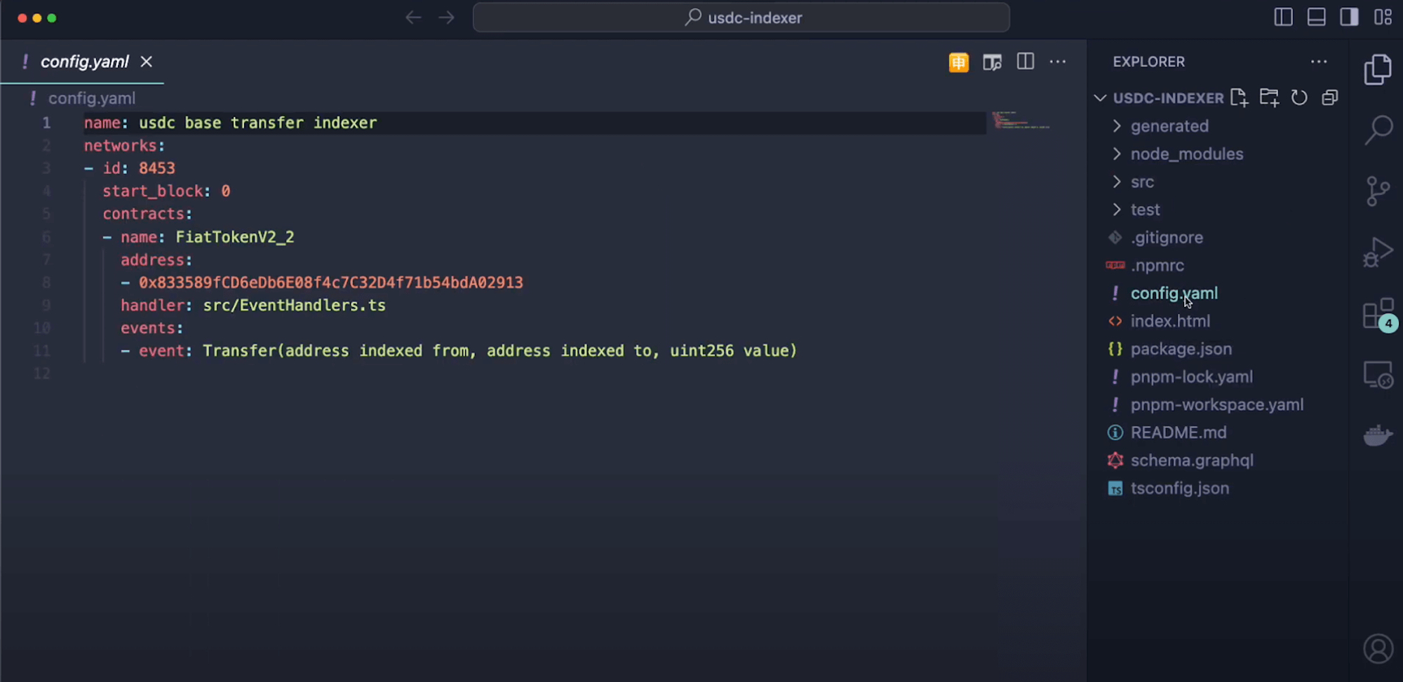
Task: Toggle the primary sidebar visibility
Action: coord(1283,18)
